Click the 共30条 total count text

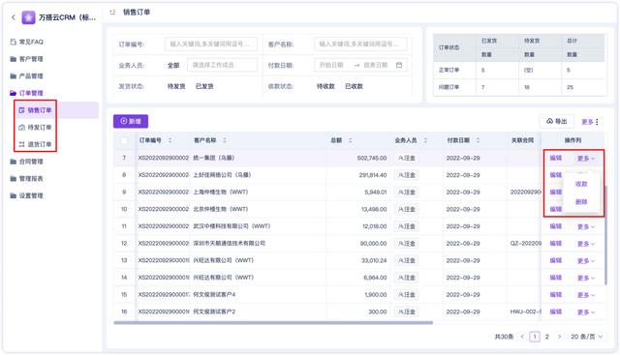pos(504,337)
